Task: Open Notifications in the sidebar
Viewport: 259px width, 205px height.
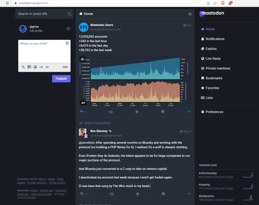Action: click(x=213, y=39)
